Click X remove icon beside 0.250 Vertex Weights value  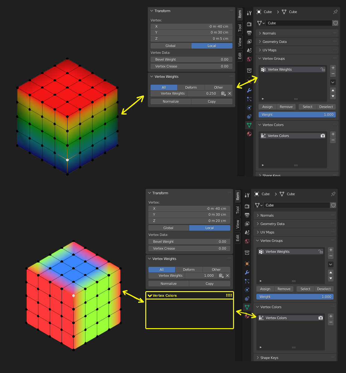[230, 93]
